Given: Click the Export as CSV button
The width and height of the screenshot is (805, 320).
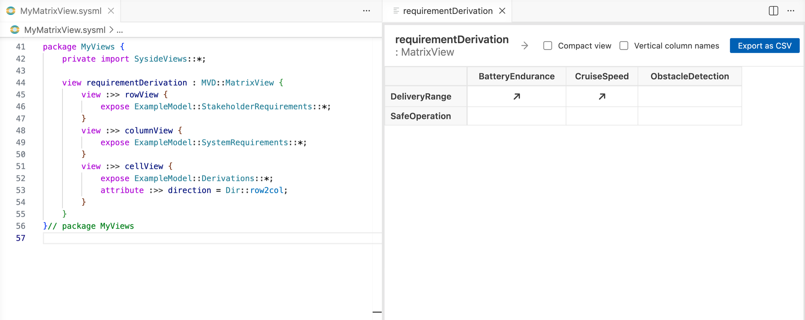Looking at the screenshot, I should coord(765,45).
